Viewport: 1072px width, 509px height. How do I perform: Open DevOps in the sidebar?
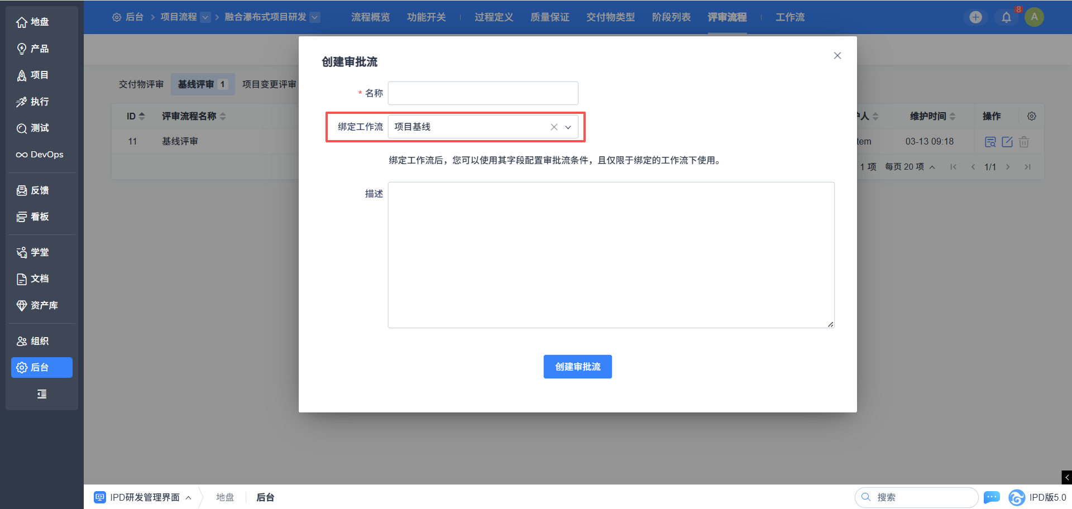click(x=42, y=155)
